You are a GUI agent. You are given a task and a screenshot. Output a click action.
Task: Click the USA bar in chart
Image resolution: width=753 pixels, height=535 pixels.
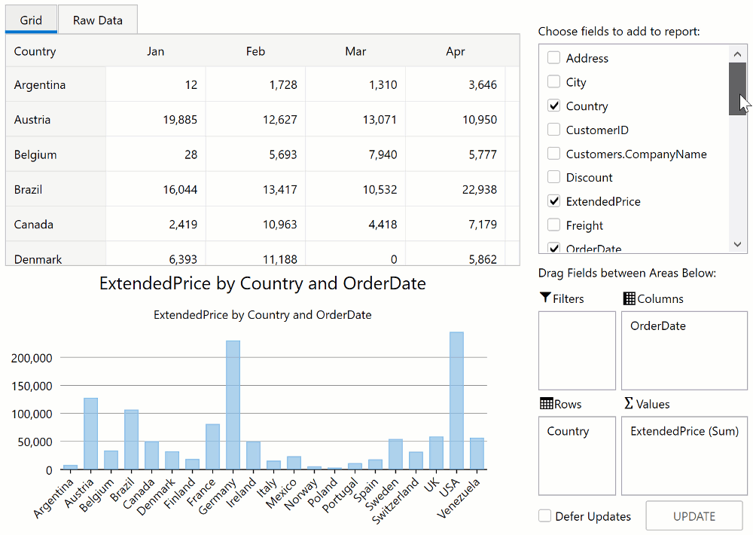(x=456, y=400)
